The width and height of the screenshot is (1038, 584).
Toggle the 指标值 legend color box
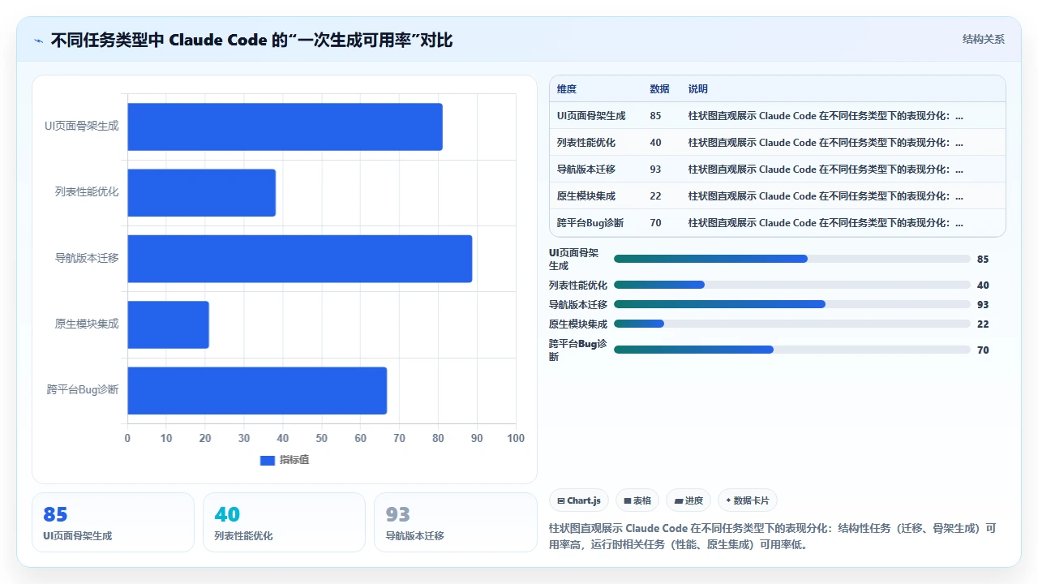[268, 460]
